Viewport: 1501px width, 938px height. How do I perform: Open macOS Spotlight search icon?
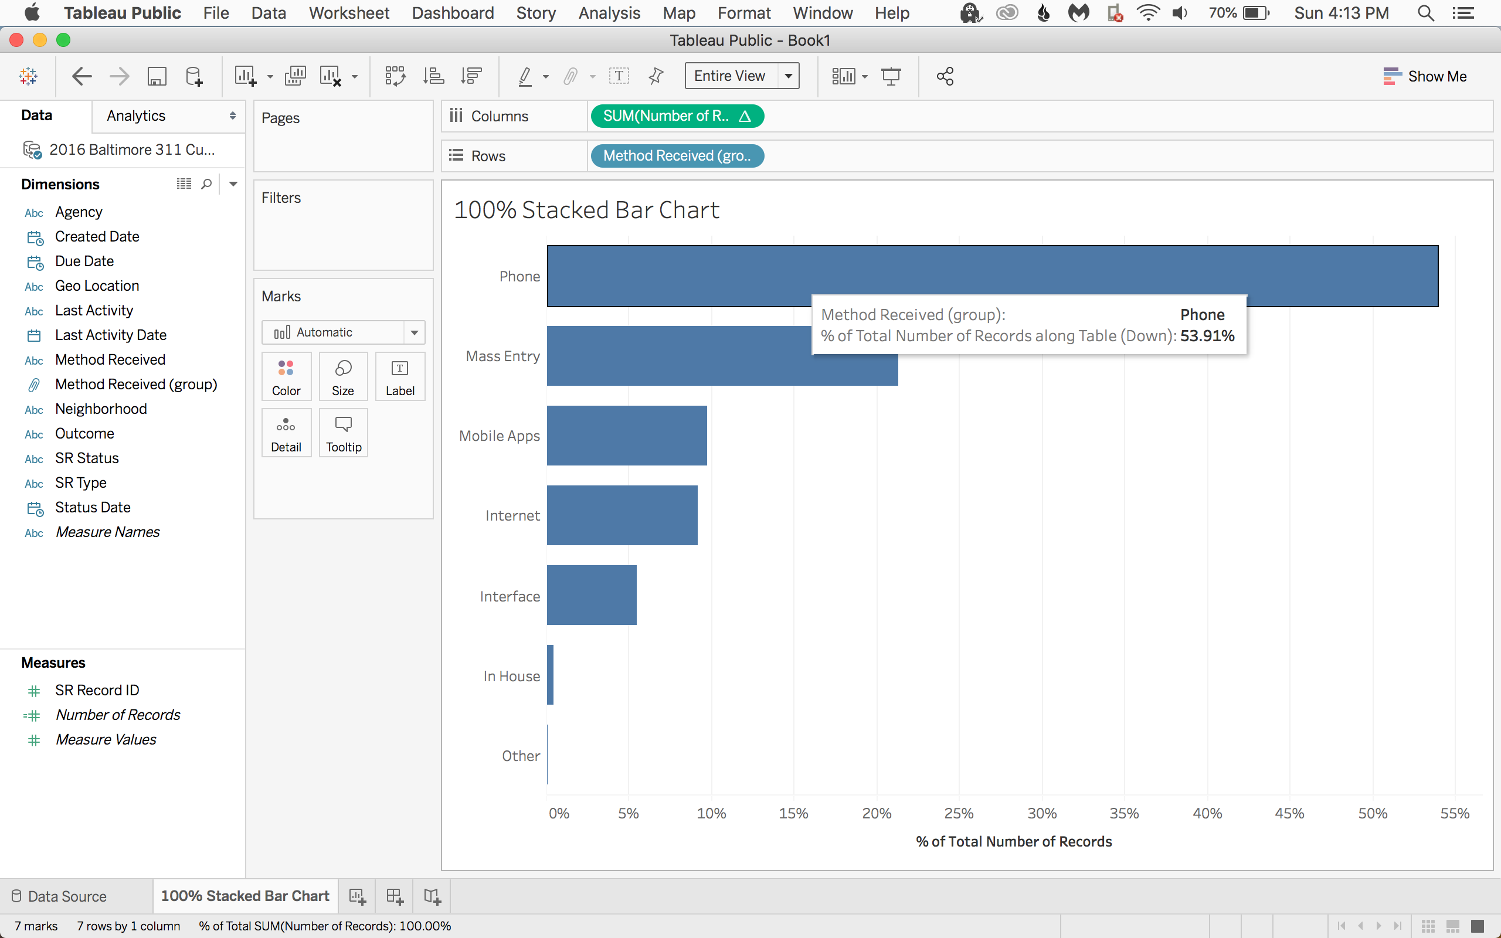(1425, 13)
